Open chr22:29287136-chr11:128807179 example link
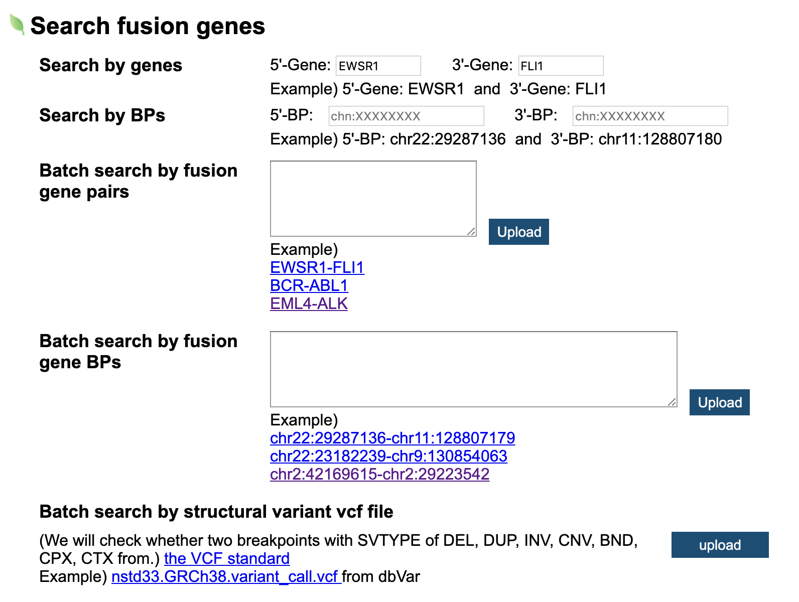 (x=392, y=438)
